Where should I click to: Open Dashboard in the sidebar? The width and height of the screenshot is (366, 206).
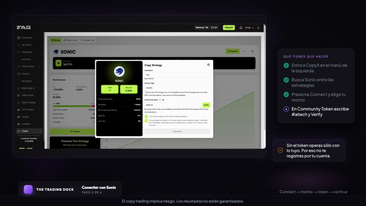click(x=27, y=38)
